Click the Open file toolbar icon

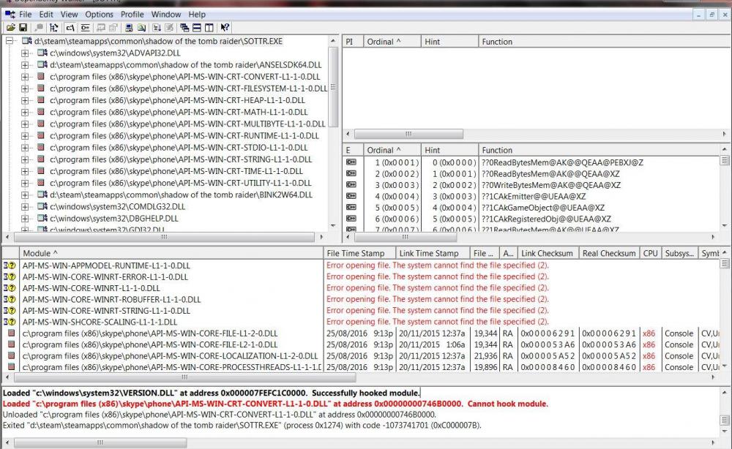(x=10, y=28)
